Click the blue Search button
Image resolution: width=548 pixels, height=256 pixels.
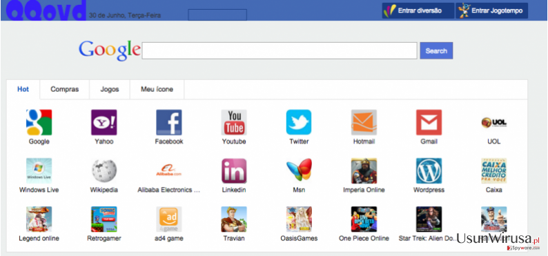pos(436,50)
